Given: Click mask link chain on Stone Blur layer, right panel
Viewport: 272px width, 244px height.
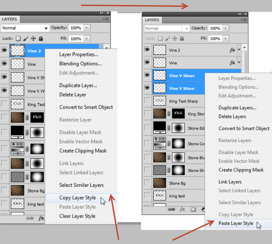Looking at the screenshot, I should click(169, 157).
